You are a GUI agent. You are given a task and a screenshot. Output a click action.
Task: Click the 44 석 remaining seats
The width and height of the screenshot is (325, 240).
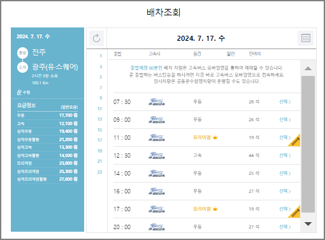pyautogui.click(x=254, y=156)
